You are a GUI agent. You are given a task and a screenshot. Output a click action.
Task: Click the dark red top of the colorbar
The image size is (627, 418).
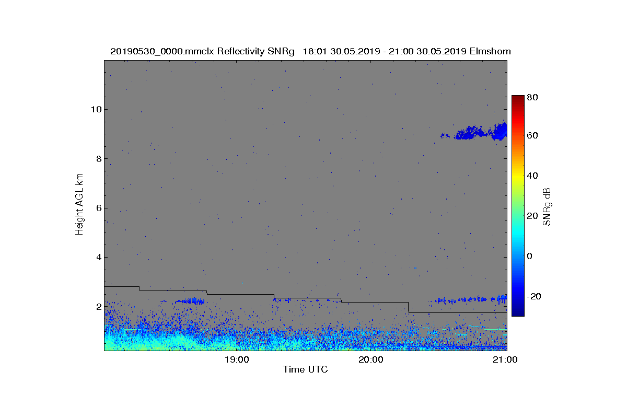click(518, 99)
